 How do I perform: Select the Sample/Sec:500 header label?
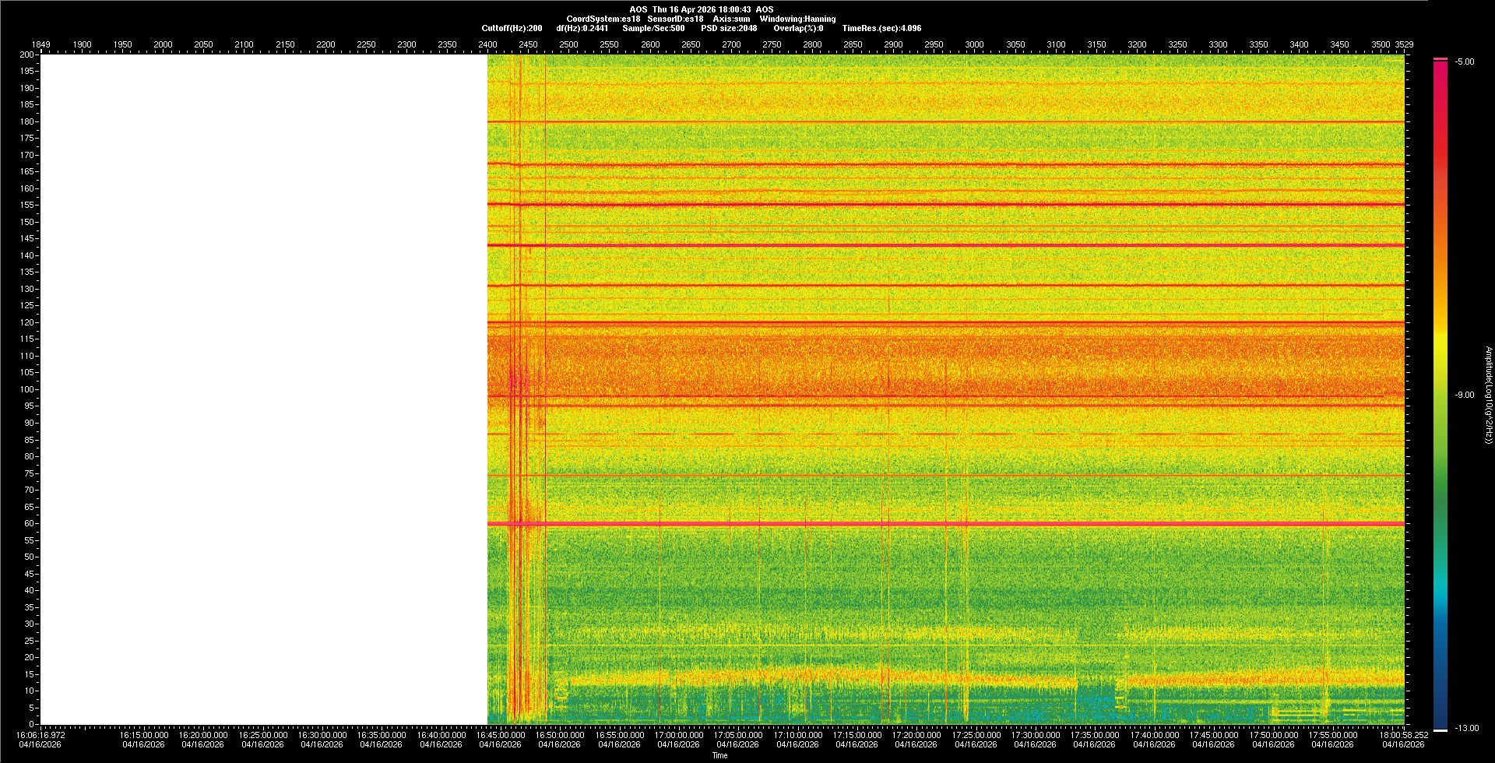pyautogui.click(x=653, y=28)
